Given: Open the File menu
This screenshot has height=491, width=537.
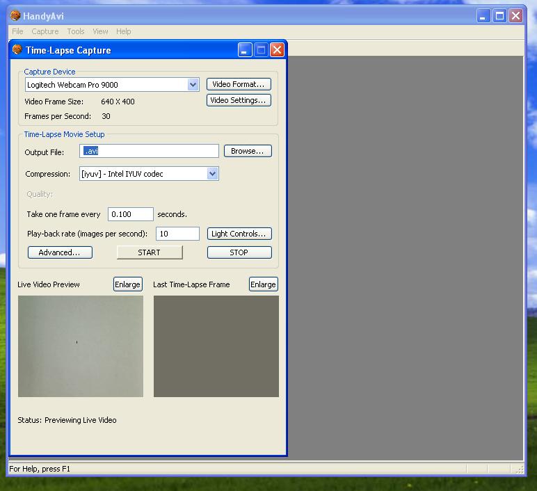Looking at the screenshot, I should pos(17,31).
